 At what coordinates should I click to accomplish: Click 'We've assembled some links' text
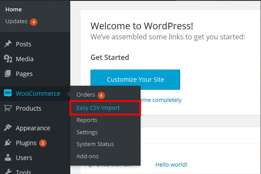168,37
